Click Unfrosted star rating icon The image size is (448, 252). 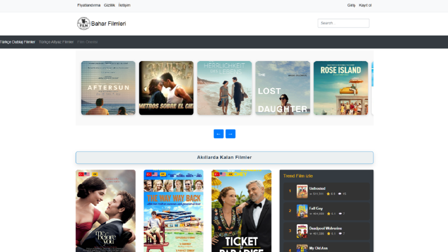328,194
